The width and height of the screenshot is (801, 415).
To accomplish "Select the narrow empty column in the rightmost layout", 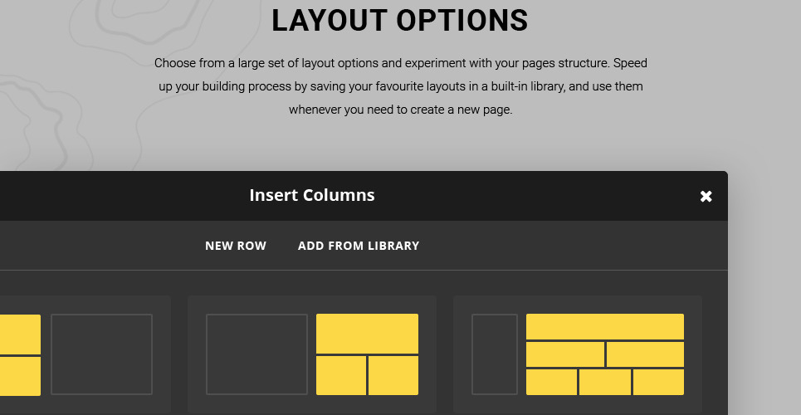I will pos(495,354).
